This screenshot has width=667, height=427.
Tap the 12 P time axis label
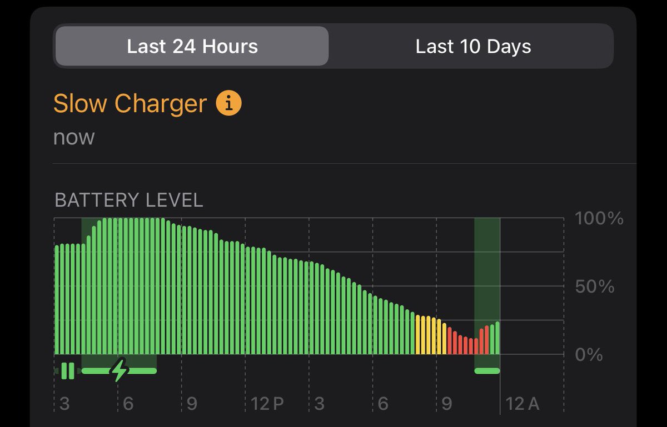(267, 403)
